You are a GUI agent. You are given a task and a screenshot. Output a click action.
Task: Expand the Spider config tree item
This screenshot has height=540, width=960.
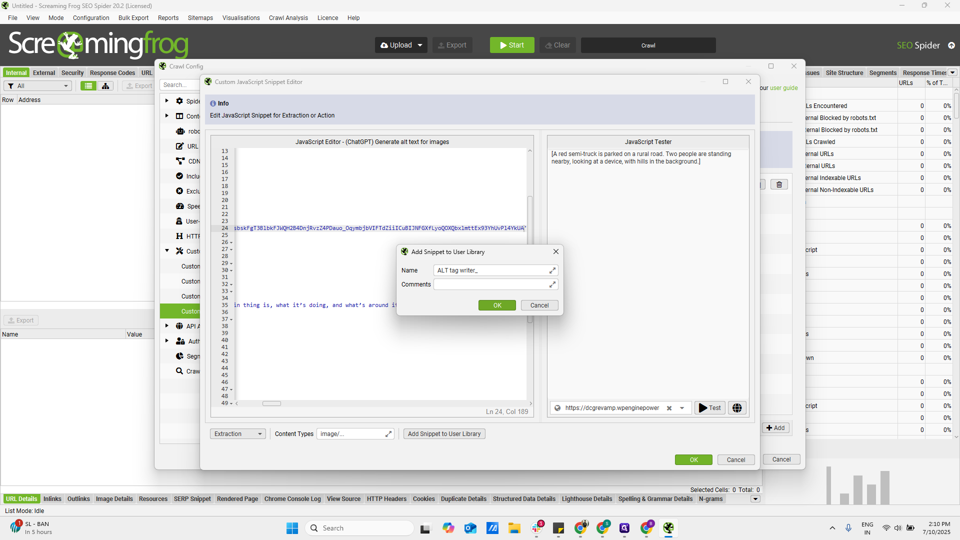[167, 101]
